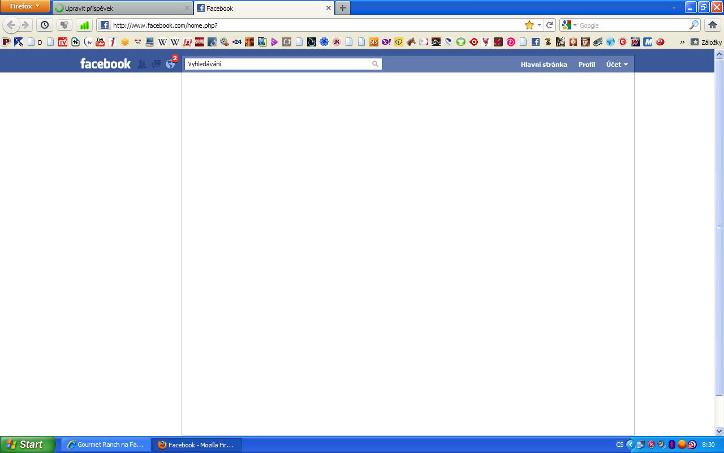Click the Bluetooth tray icon

pyautogui.click(x=671, y=445)
